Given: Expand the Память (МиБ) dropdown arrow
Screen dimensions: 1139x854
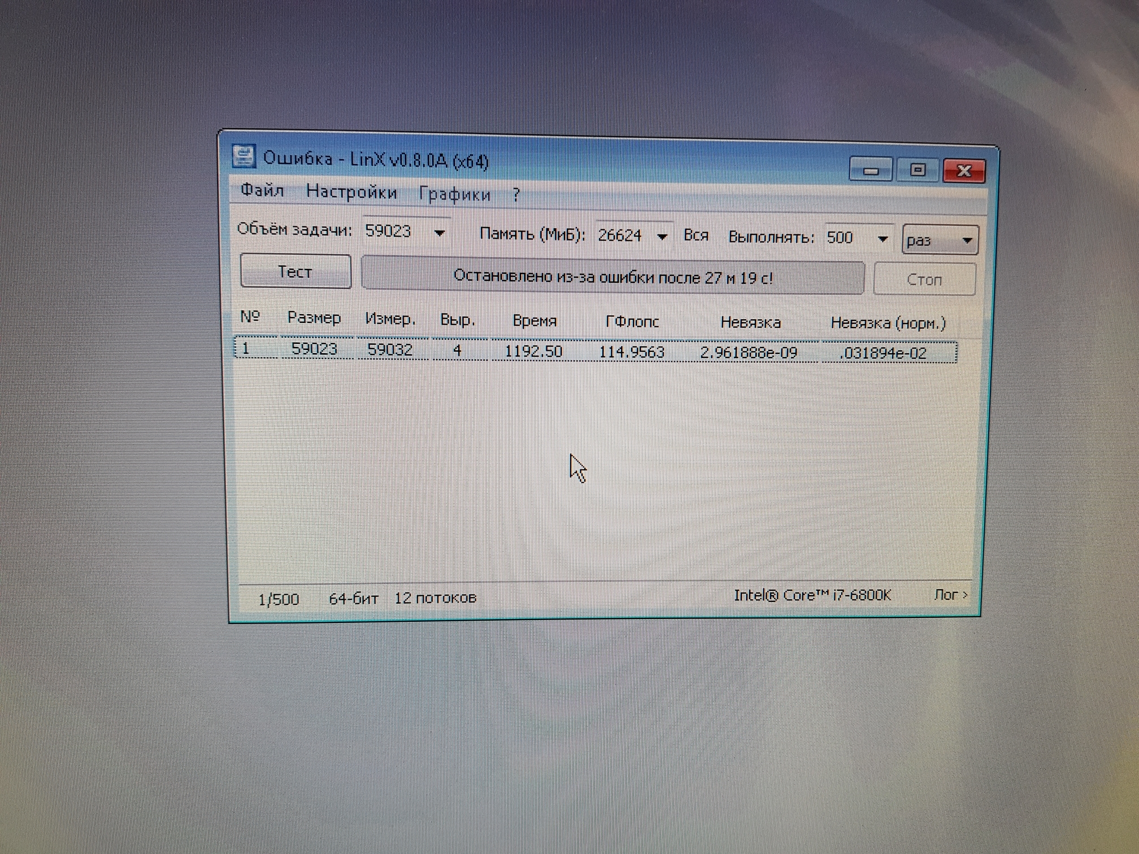Looking at the screenshot, I should coord(662,237).
